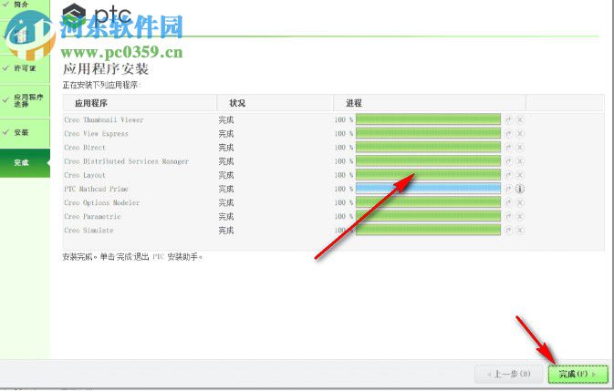The width and height of the screenshot is (614, 391).
Task: Click the PTC logo at the top
Action: click(x=97, y=14)
